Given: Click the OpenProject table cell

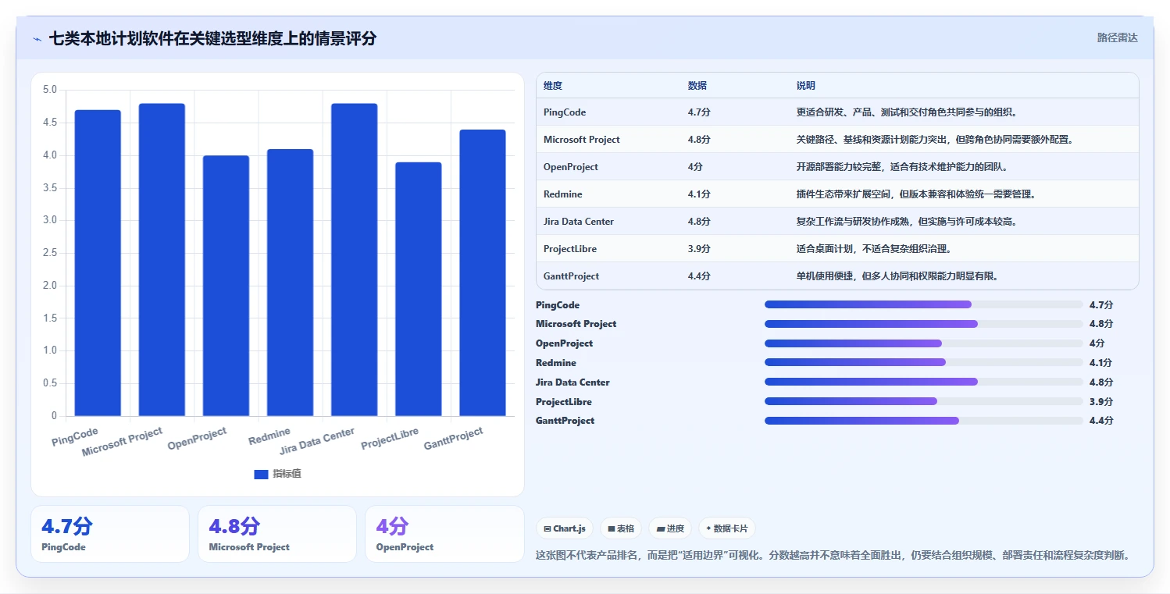Looking at the screenshot, I should 571,167.
